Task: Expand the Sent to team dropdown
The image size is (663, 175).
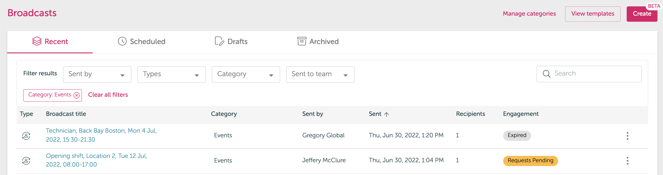Action: (320, 74)
